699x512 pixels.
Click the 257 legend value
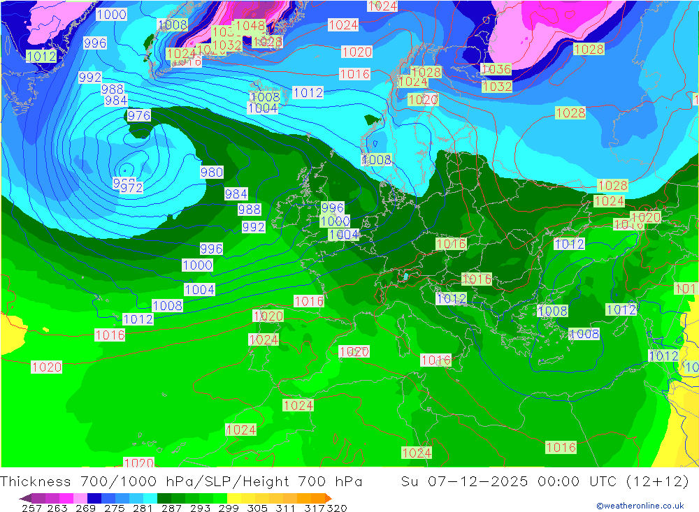point(31,508)
